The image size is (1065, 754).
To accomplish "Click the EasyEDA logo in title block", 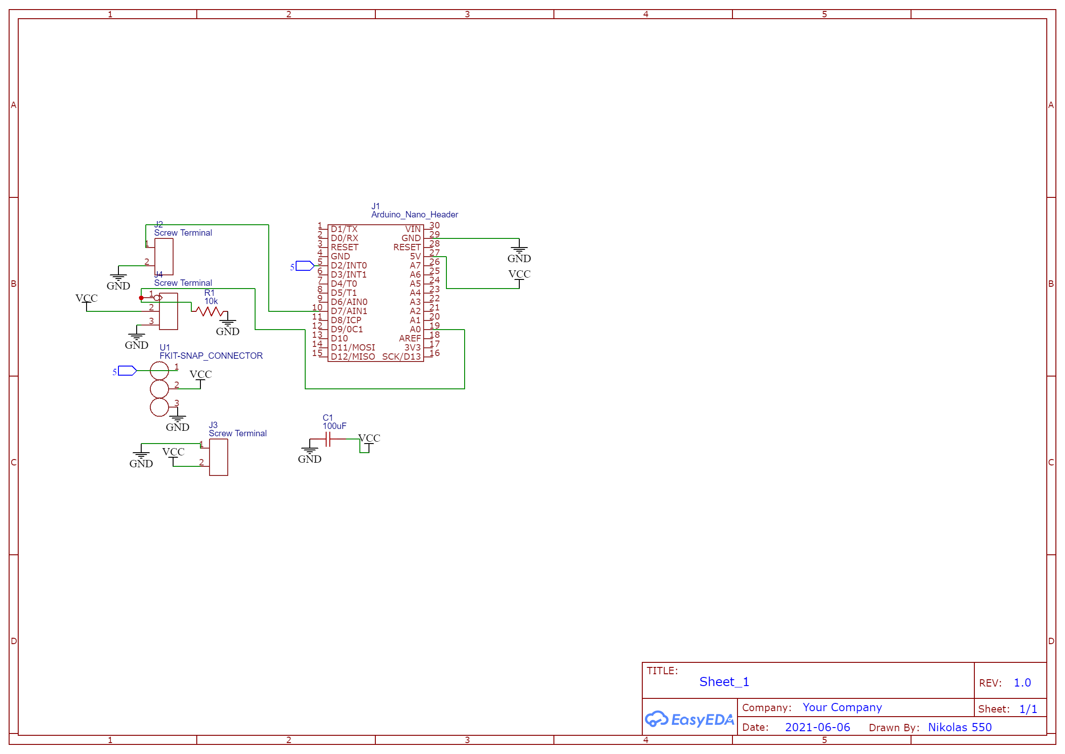I will coord(689,720).
